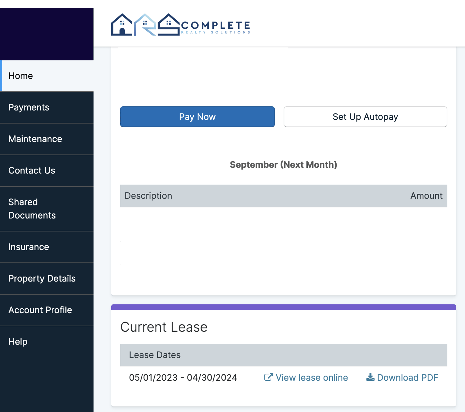Select Shared Documents in the sidebar

click(32, 208)
